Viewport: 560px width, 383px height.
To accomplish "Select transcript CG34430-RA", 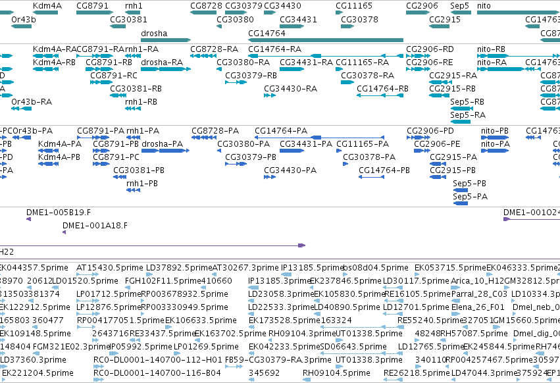I will [270, 95].
